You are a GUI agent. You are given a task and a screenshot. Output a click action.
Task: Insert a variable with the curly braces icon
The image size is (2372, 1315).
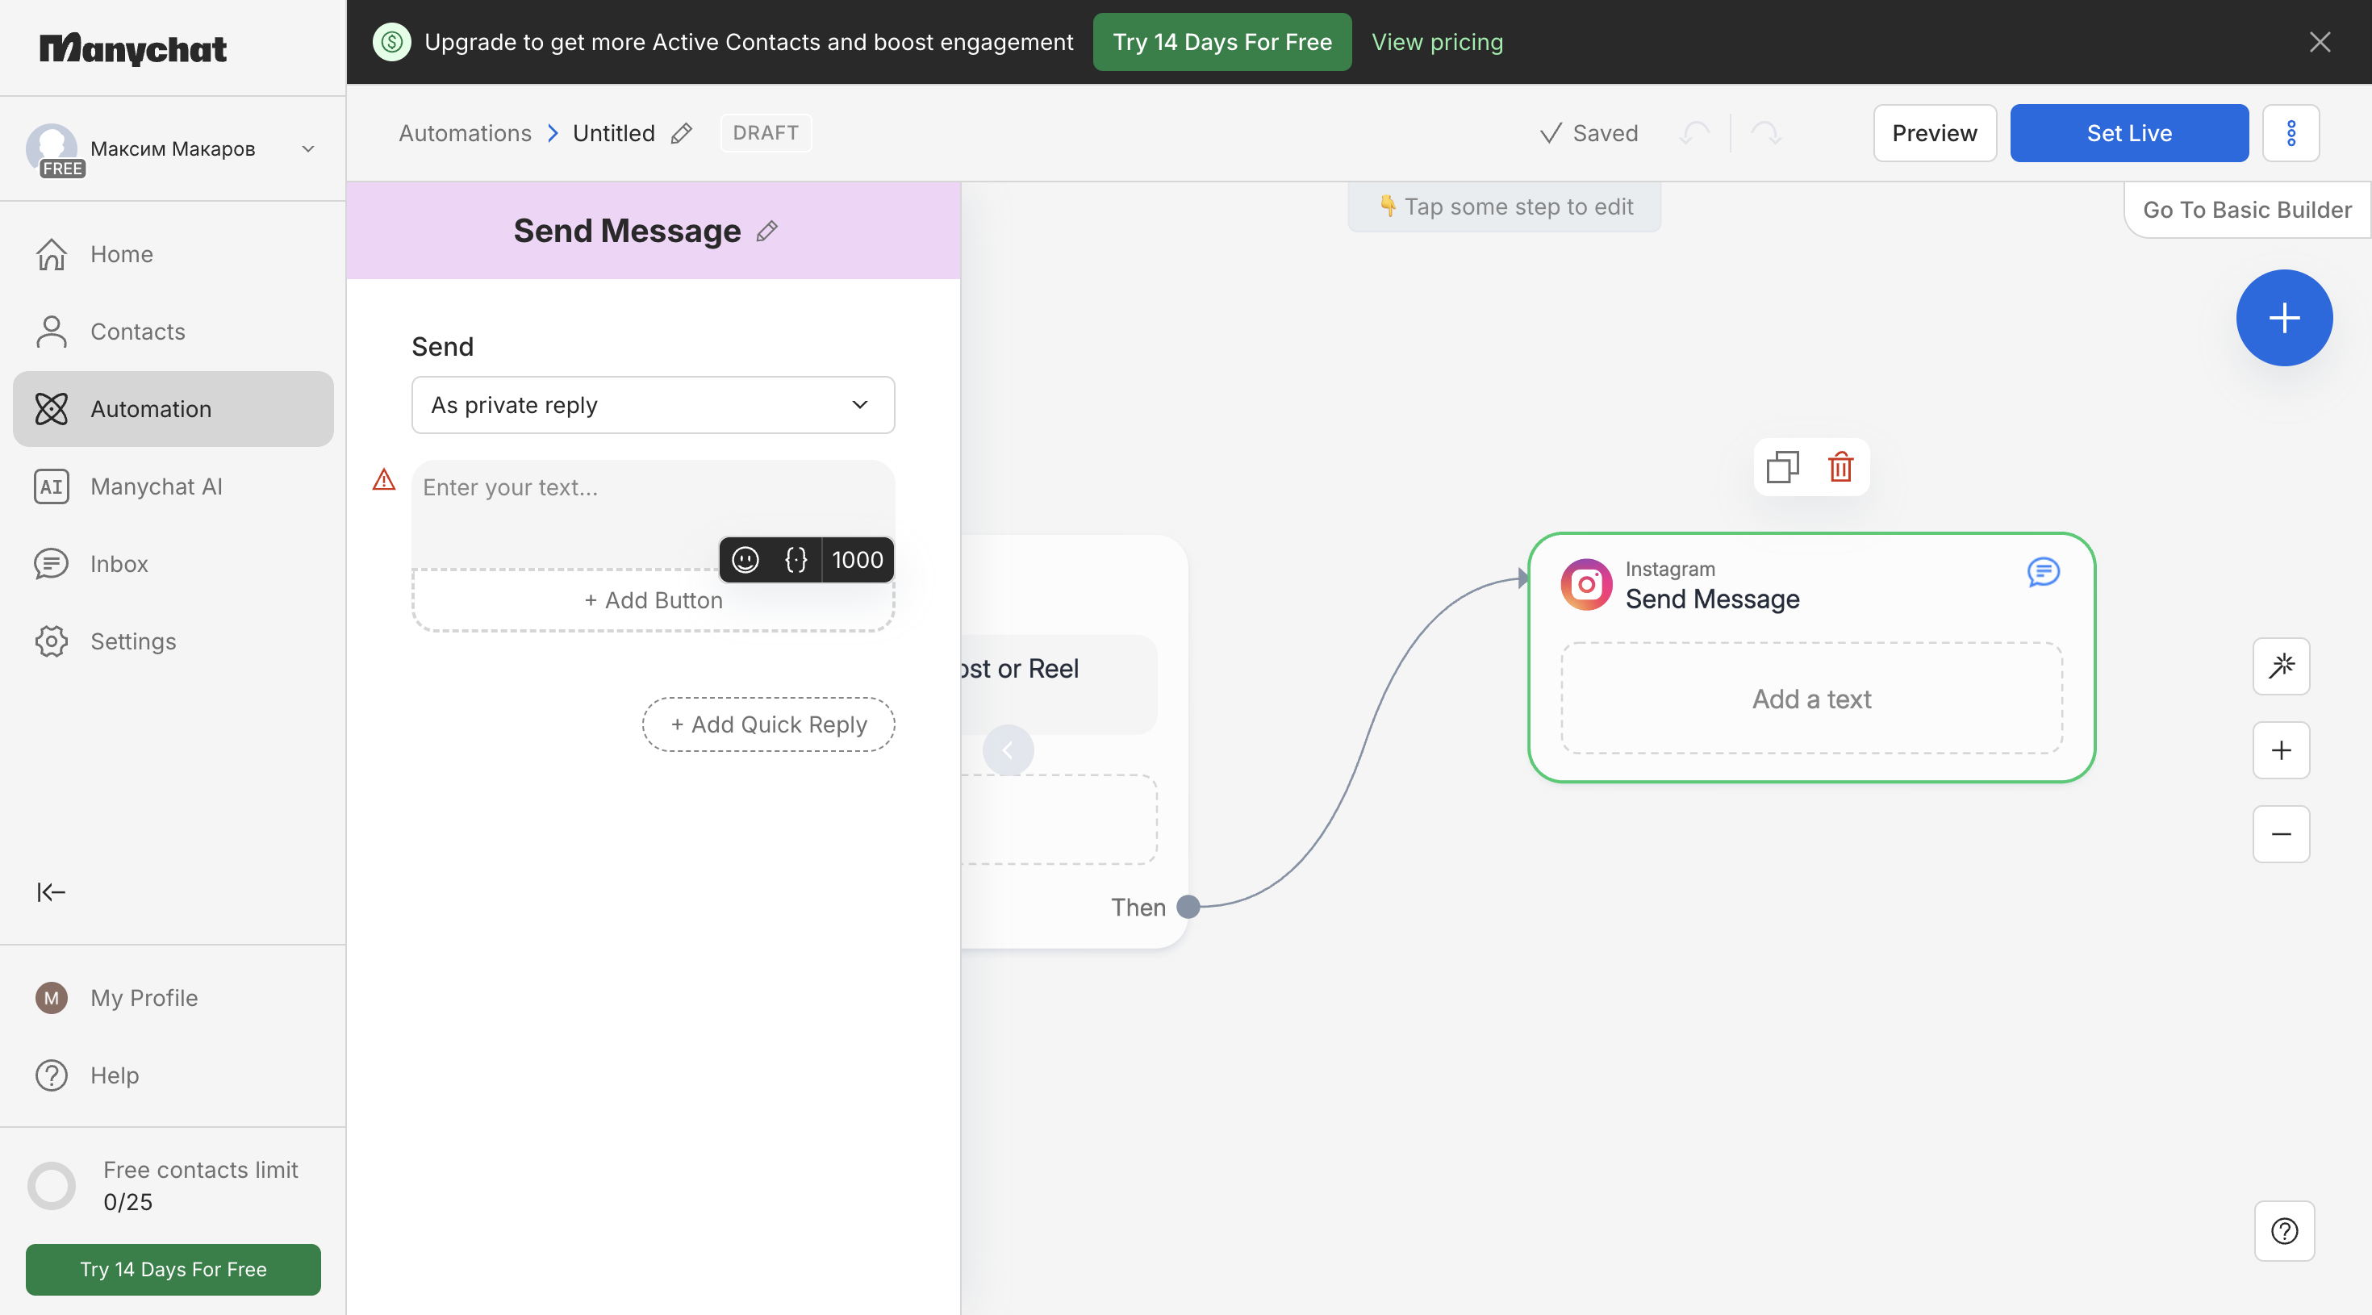pyautogui.click(x=796, y=560)
